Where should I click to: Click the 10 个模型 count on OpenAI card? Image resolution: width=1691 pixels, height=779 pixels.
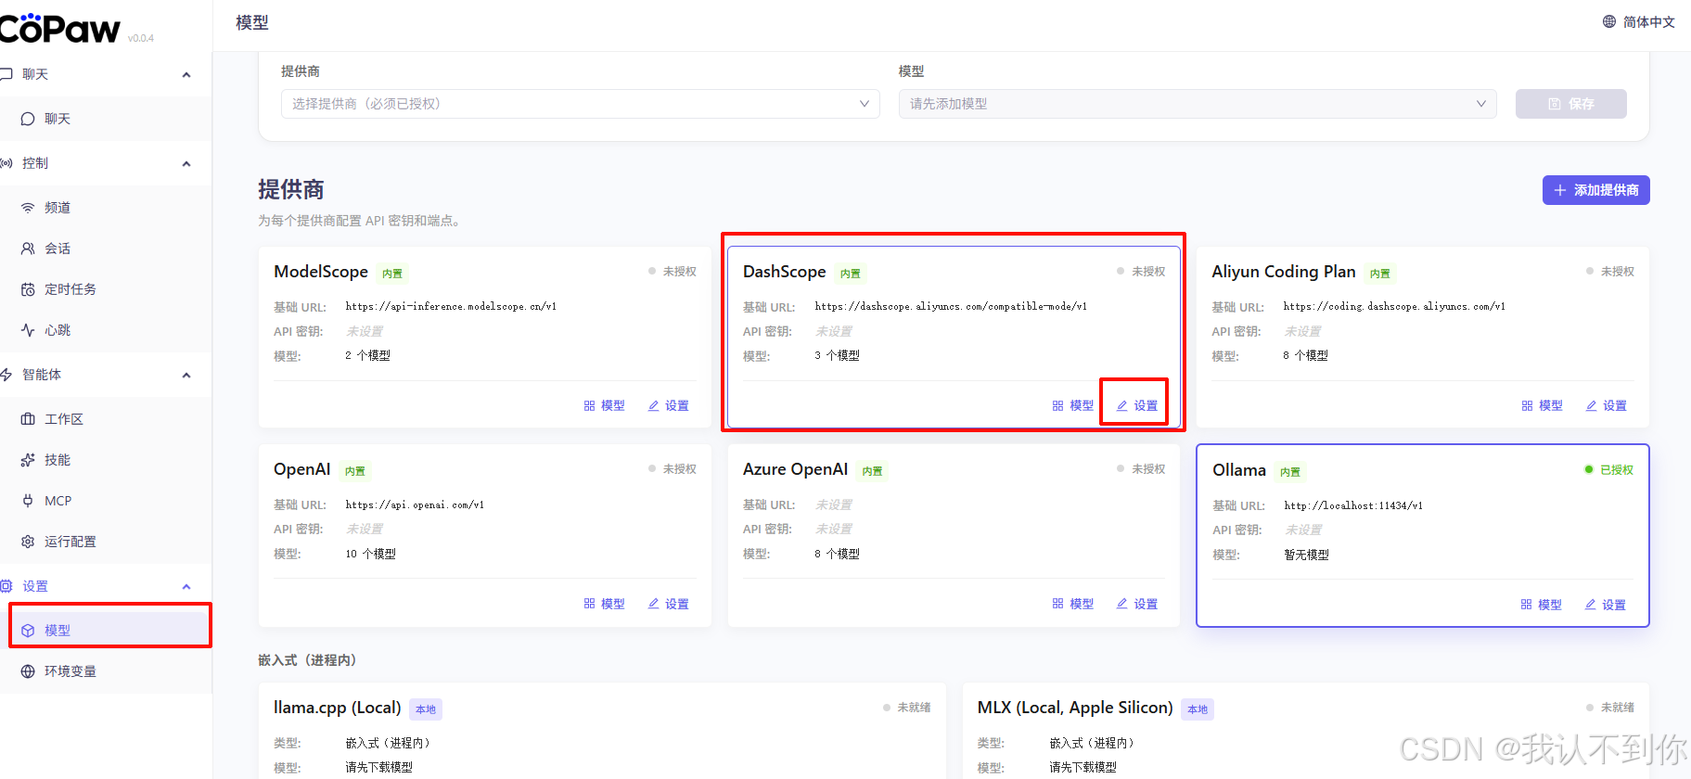(370, 554)
